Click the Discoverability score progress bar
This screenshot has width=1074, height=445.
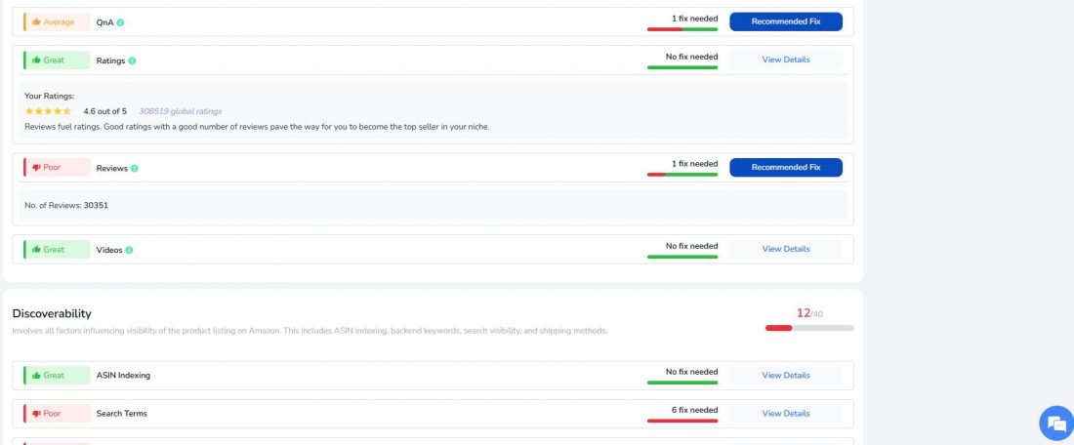[x=809, y=328]
